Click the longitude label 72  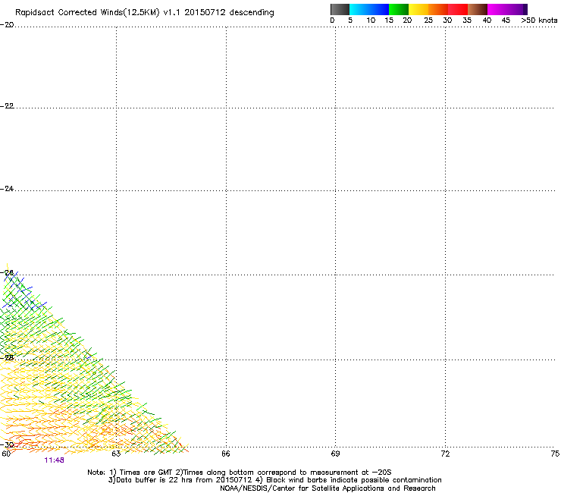[445, 454]
